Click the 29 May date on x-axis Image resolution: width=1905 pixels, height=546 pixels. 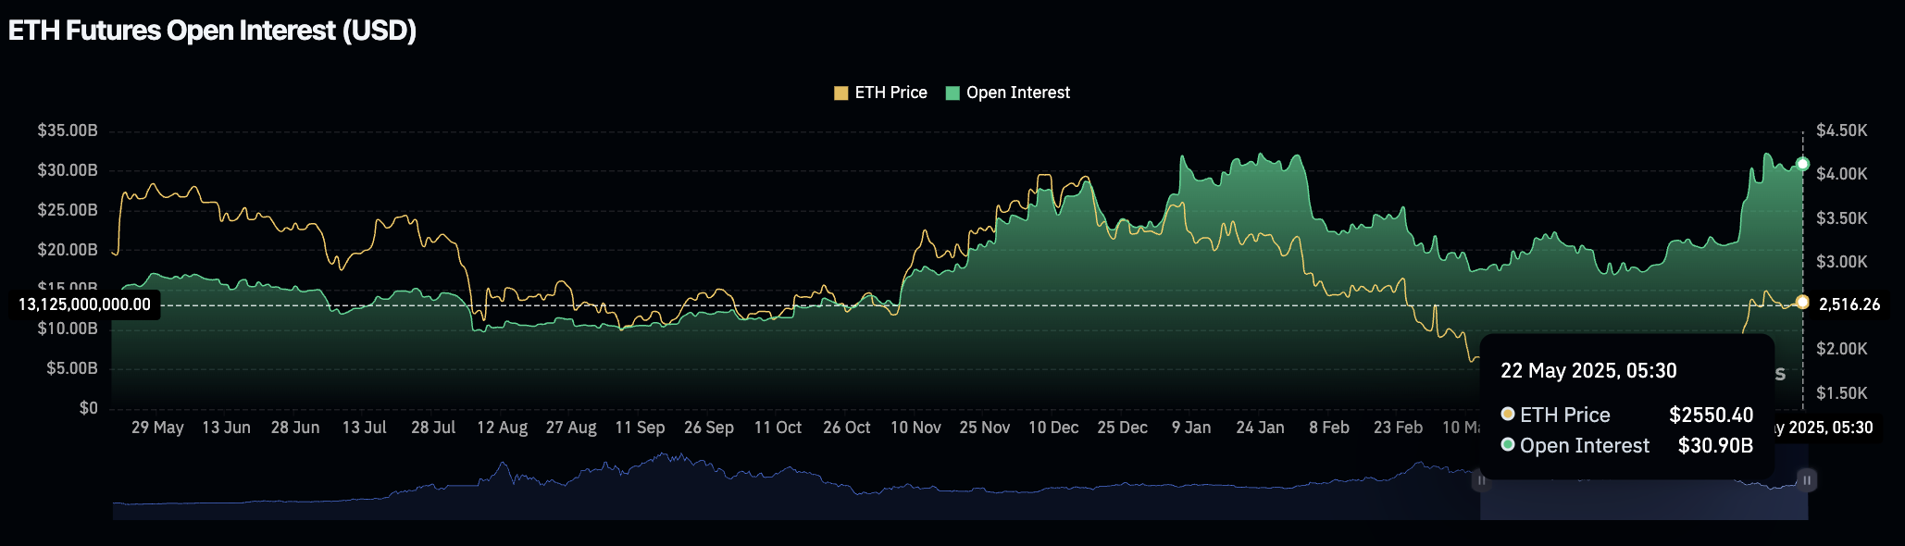157,428
